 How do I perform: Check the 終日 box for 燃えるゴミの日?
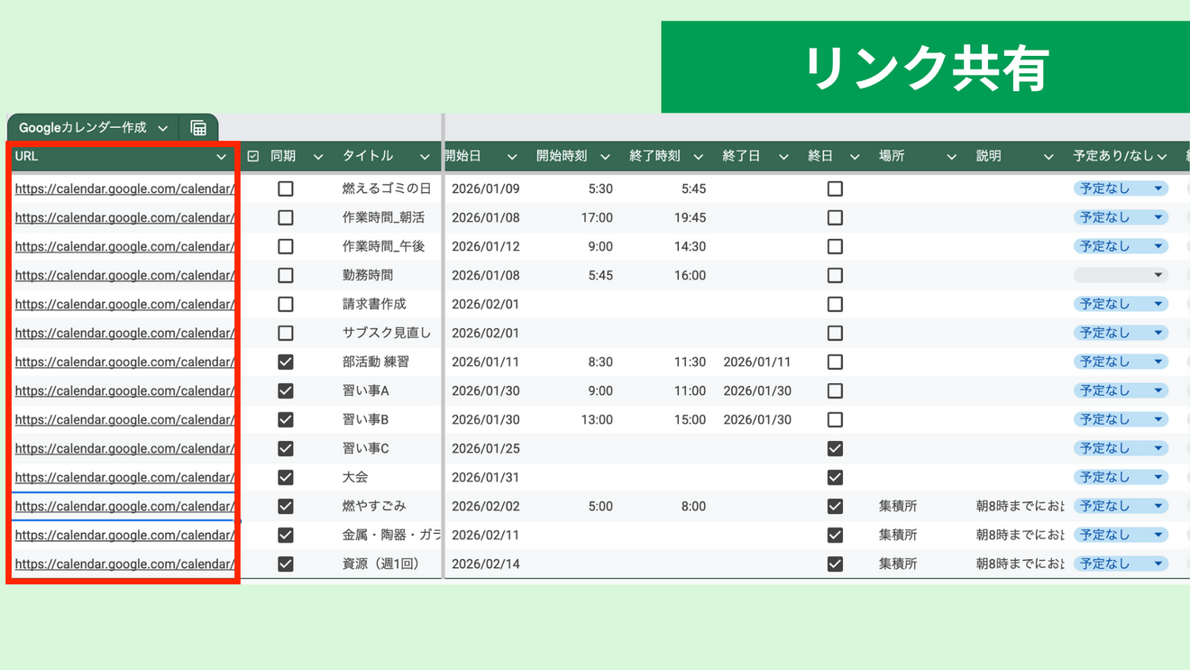point(836,188)
